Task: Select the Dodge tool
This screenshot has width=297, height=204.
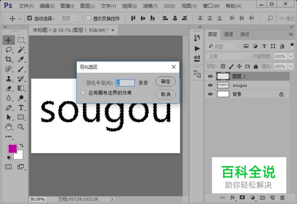Action: (21, 98)
